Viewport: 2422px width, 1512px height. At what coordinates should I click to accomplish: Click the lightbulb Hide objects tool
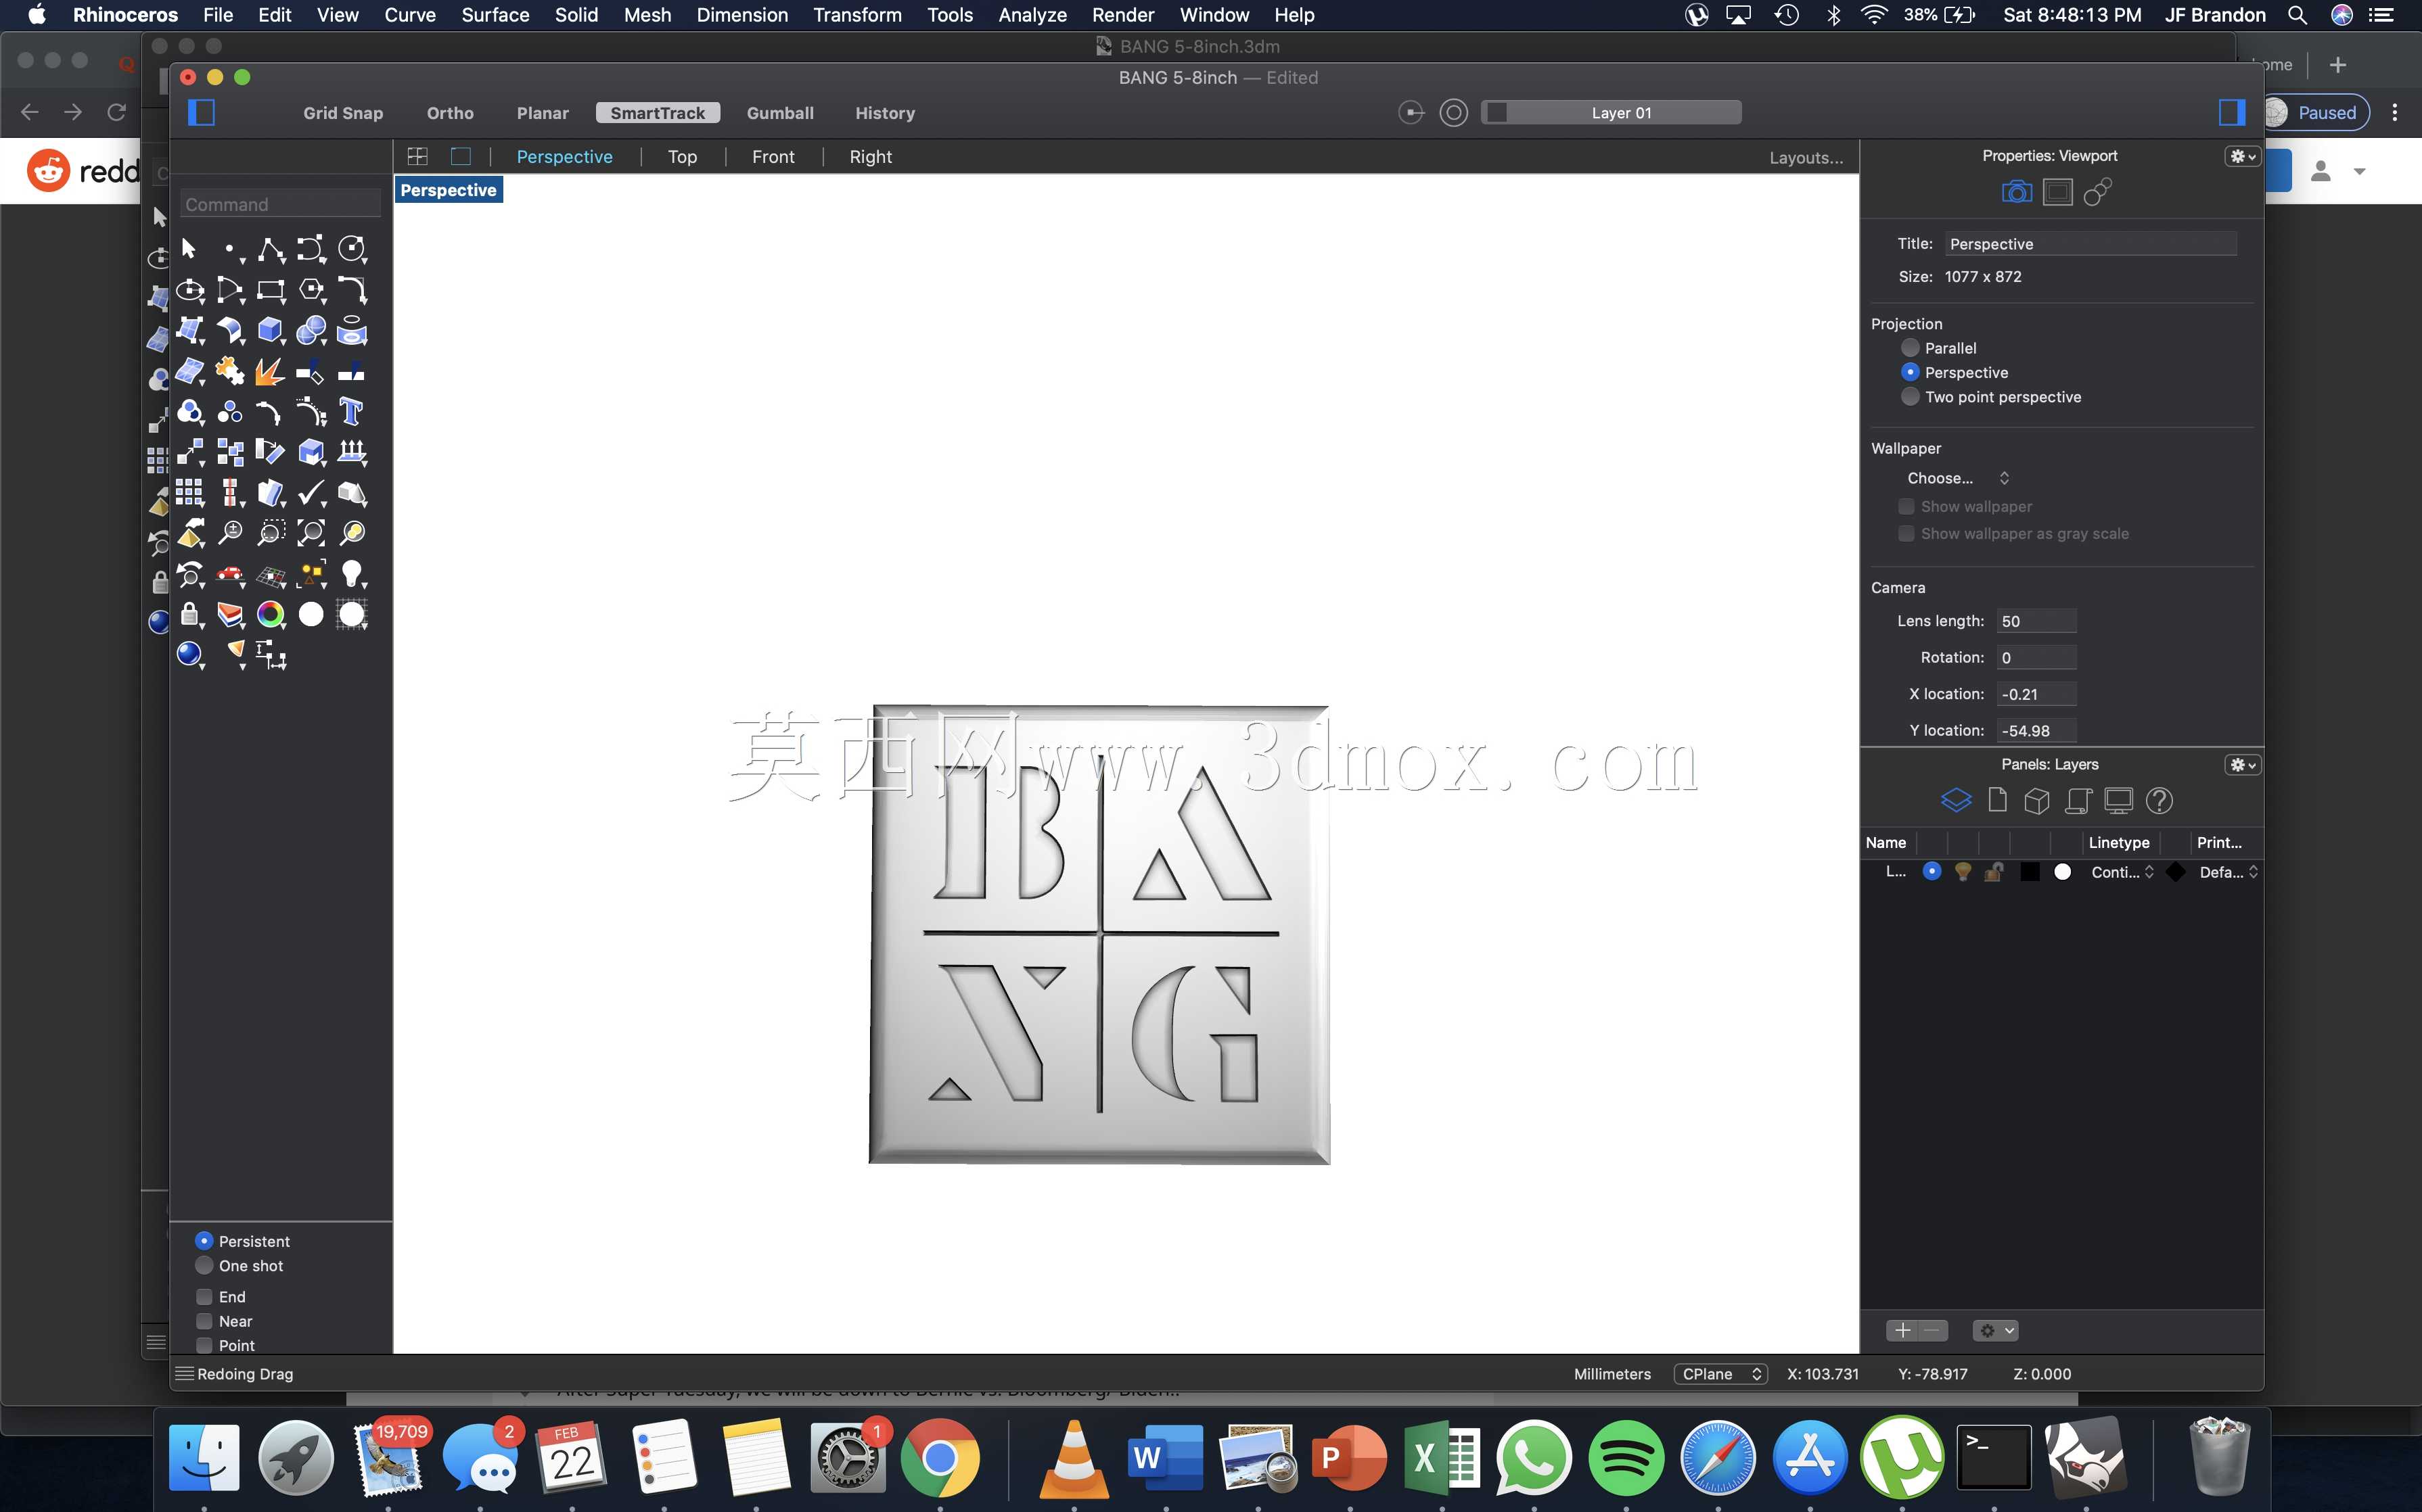352,574
